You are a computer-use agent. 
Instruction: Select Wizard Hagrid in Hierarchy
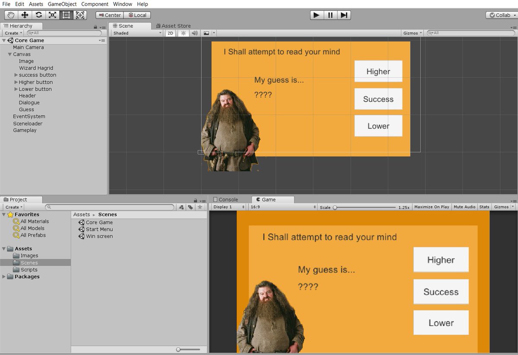coord(36,68)
